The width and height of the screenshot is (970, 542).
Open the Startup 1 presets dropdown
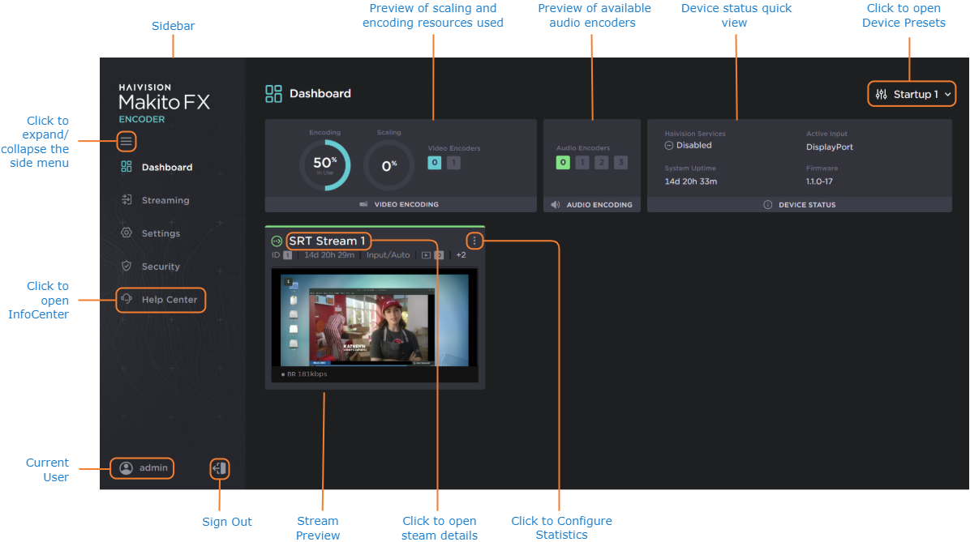(x=913, y=95)
